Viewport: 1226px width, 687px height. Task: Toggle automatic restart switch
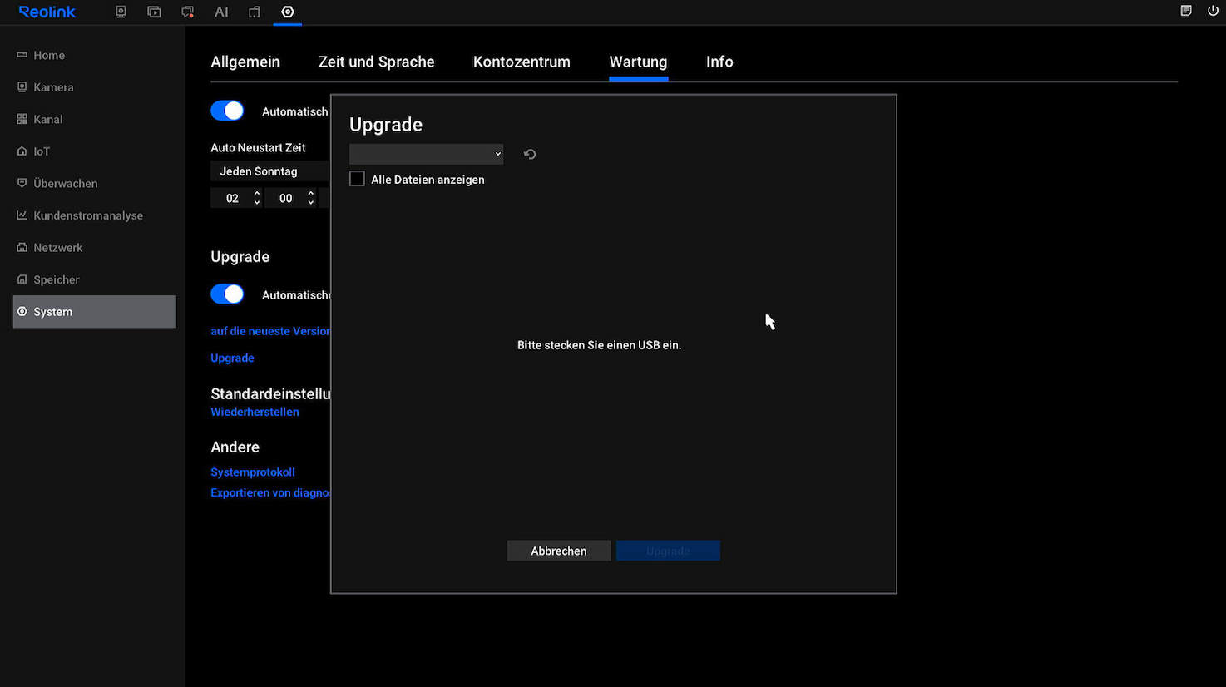[x=227, y=111]
